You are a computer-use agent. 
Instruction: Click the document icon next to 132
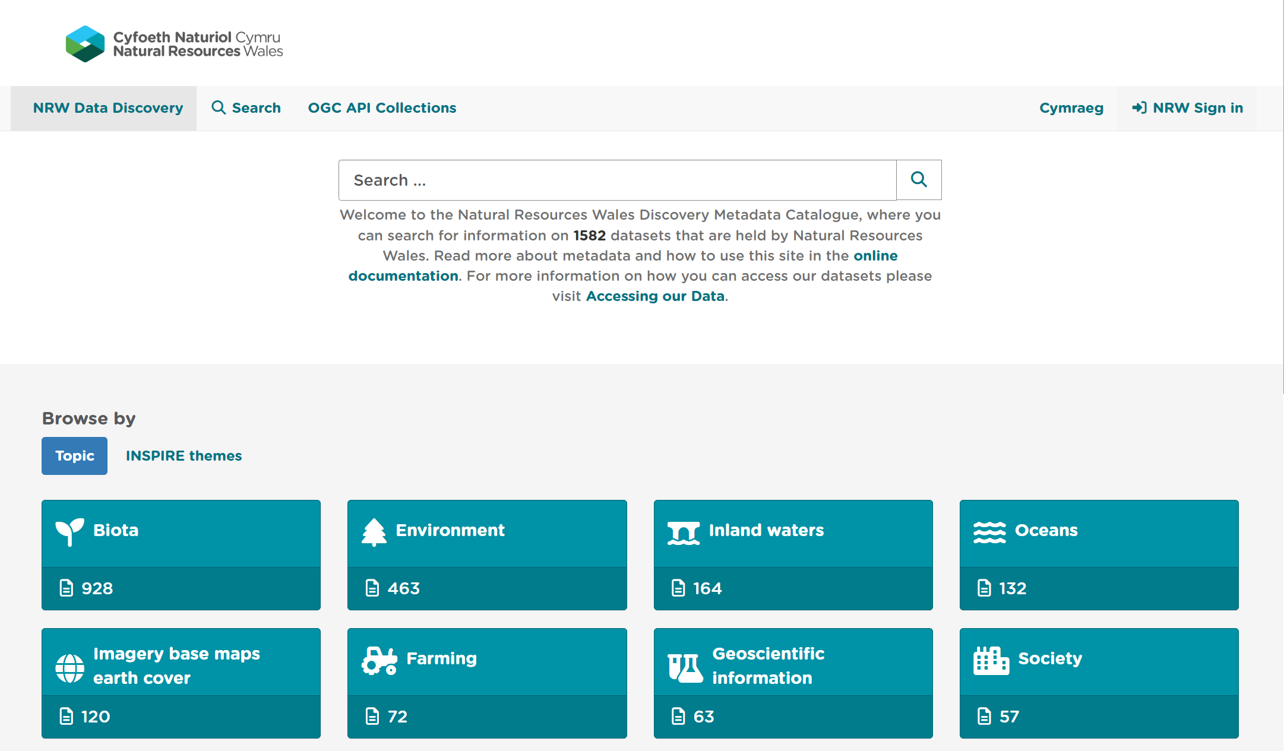click(x=984, y=588)
